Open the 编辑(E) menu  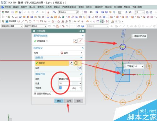(x=16, y=7)
